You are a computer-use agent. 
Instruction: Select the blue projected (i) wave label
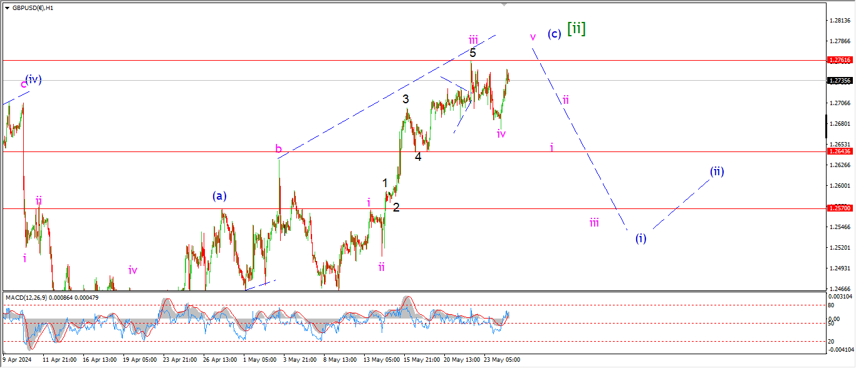click(x=640, y=238)
